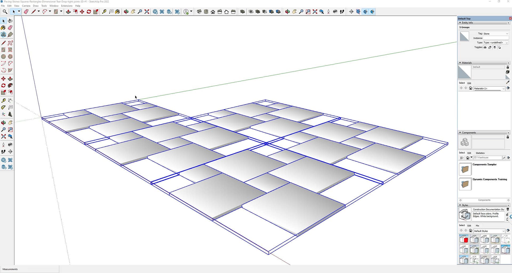512x273 pixels.
Task: Select the Paint Bucket tool in left toolbox
Action: (x=3, y=28)
